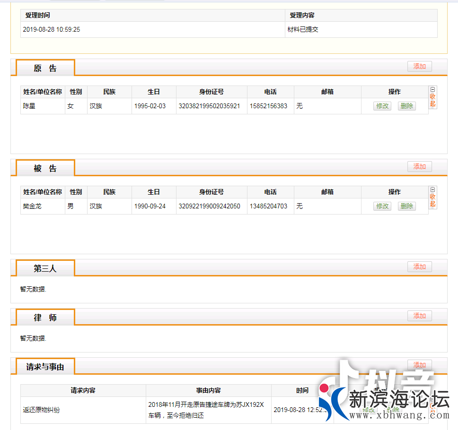Click plaintiff ID number 320382199502035921

(209, 106)
